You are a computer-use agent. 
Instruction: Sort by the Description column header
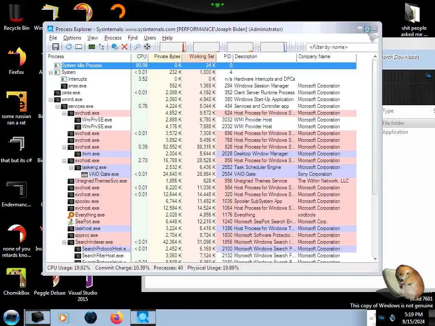(x=265, y=56)
